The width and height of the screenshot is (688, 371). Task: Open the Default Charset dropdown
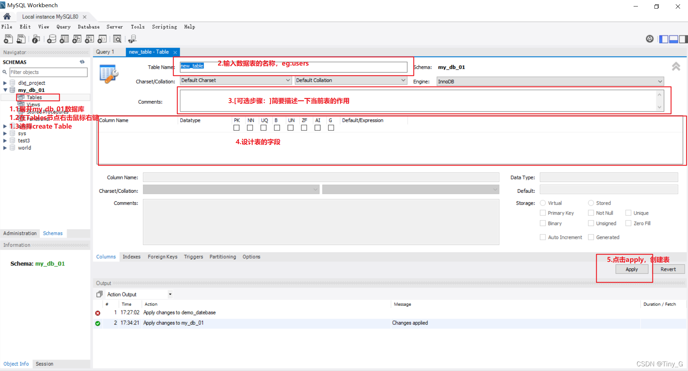[x=236, y=80]
